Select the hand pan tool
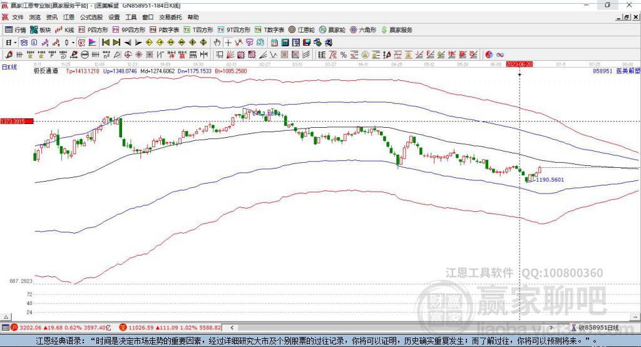641x347 pixels. tap(217, 43)
